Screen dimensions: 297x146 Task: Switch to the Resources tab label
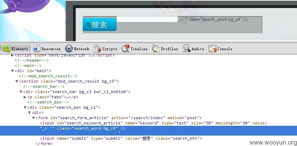(x=51, y=49)
